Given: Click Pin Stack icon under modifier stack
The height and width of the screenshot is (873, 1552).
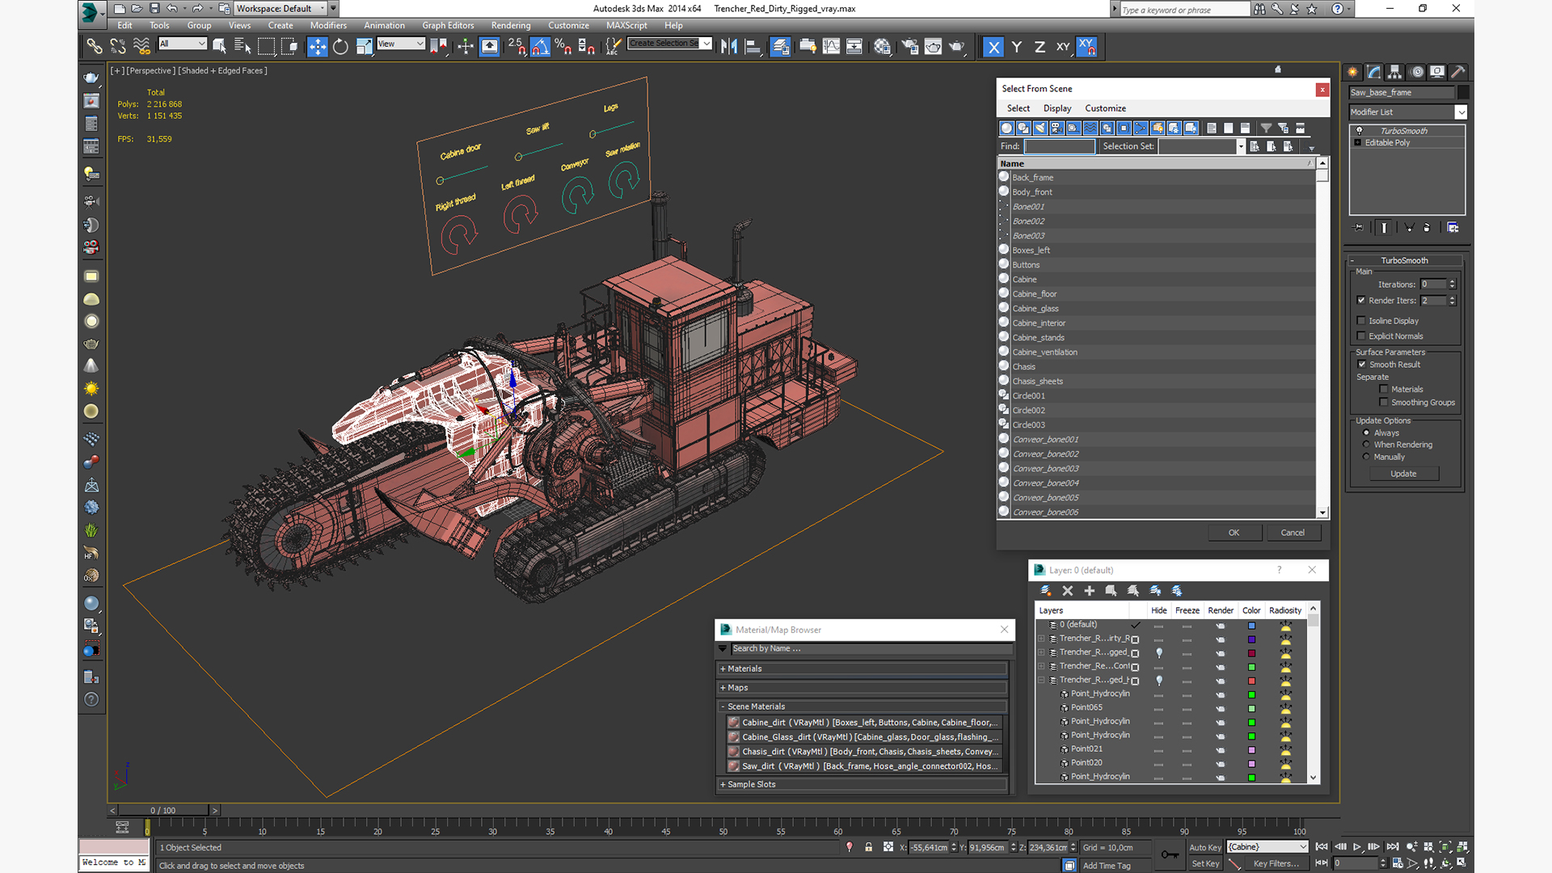Looking at the screenshot, I should [x=1359, y=228].
